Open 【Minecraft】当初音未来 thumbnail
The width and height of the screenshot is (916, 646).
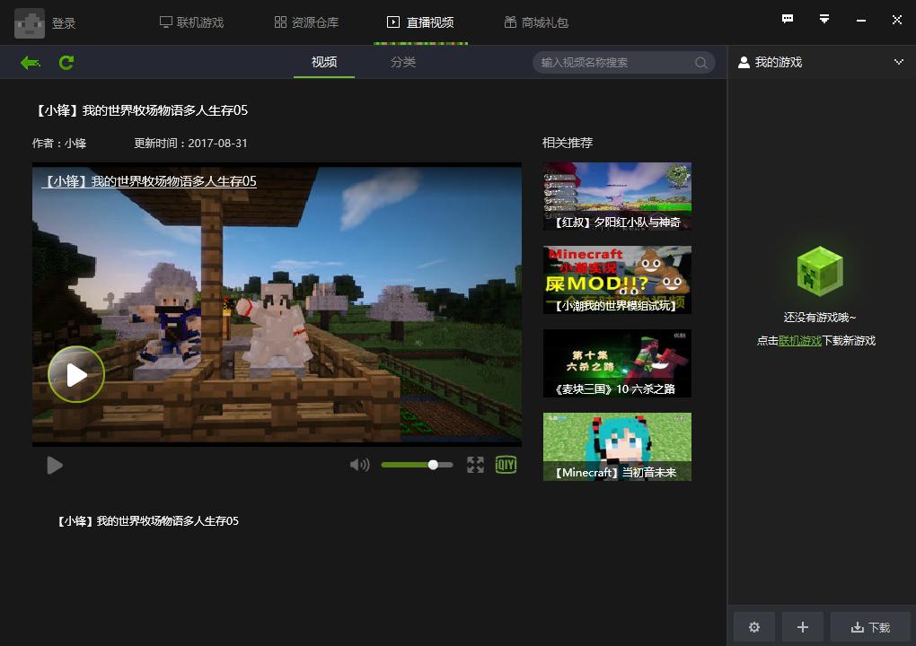(617, 447)
